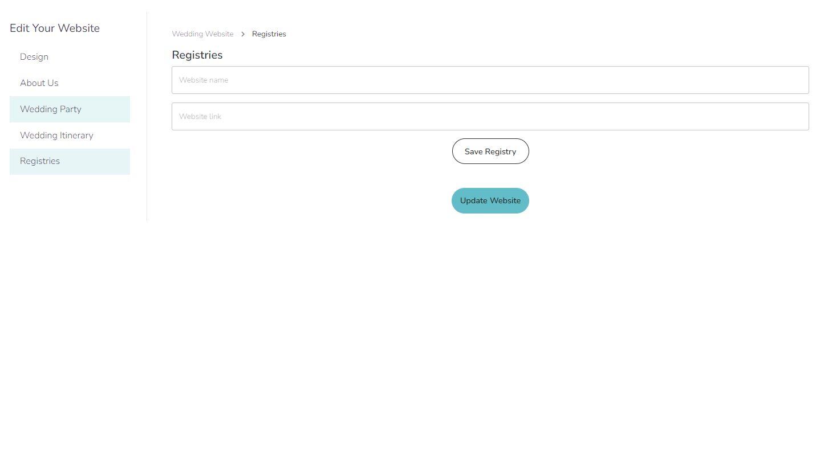
Task: Save the registry entry with outlined button
Action: [490, 151]
